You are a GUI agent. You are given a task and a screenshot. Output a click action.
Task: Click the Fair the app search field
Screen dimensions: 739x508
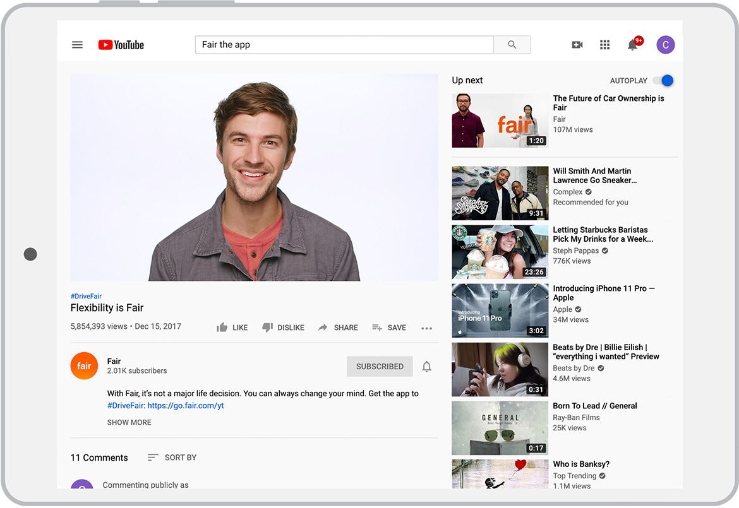coord(344,45)
